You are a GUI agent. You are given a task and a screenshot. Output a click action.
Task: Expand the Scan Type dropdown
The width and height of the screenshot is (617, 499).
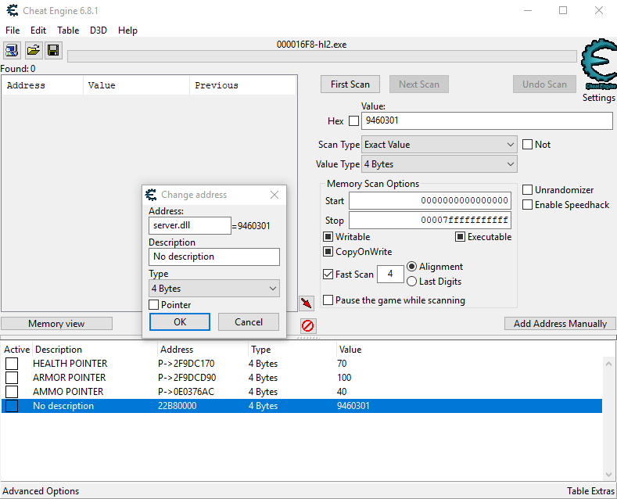[439, 145]
